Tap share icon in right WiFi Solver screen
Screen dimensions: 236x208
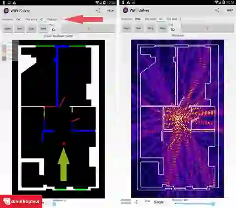pyautogui.click(x=217, y=10)
